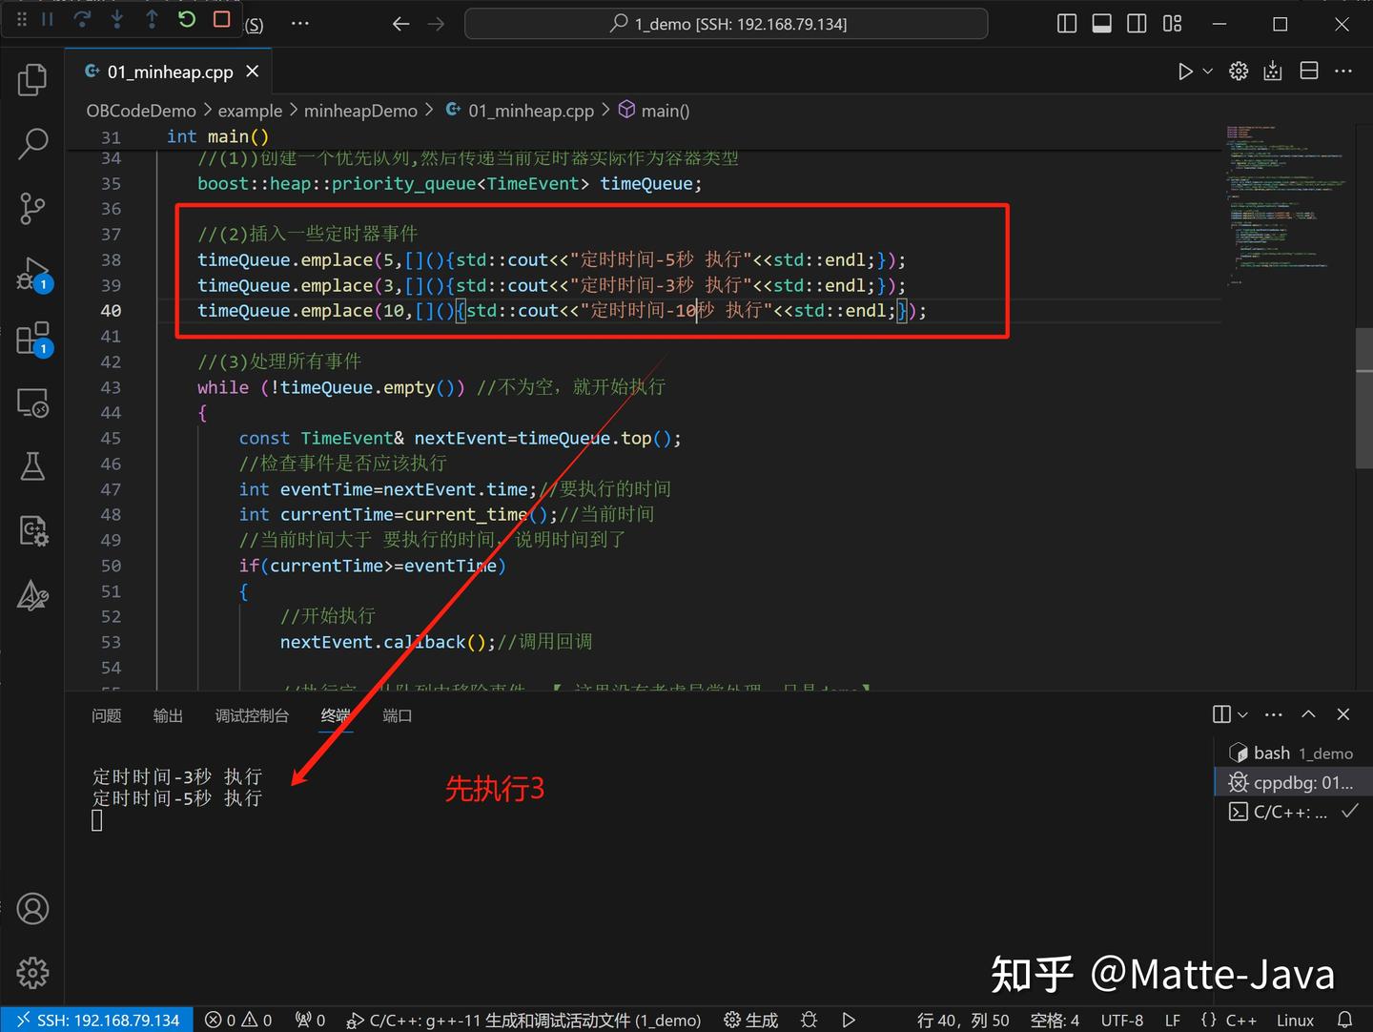Image resolution: width=1373 pixels, height=1032 pixels.
Task: Open the Remote Explorer view
Action: pos(32,402)
